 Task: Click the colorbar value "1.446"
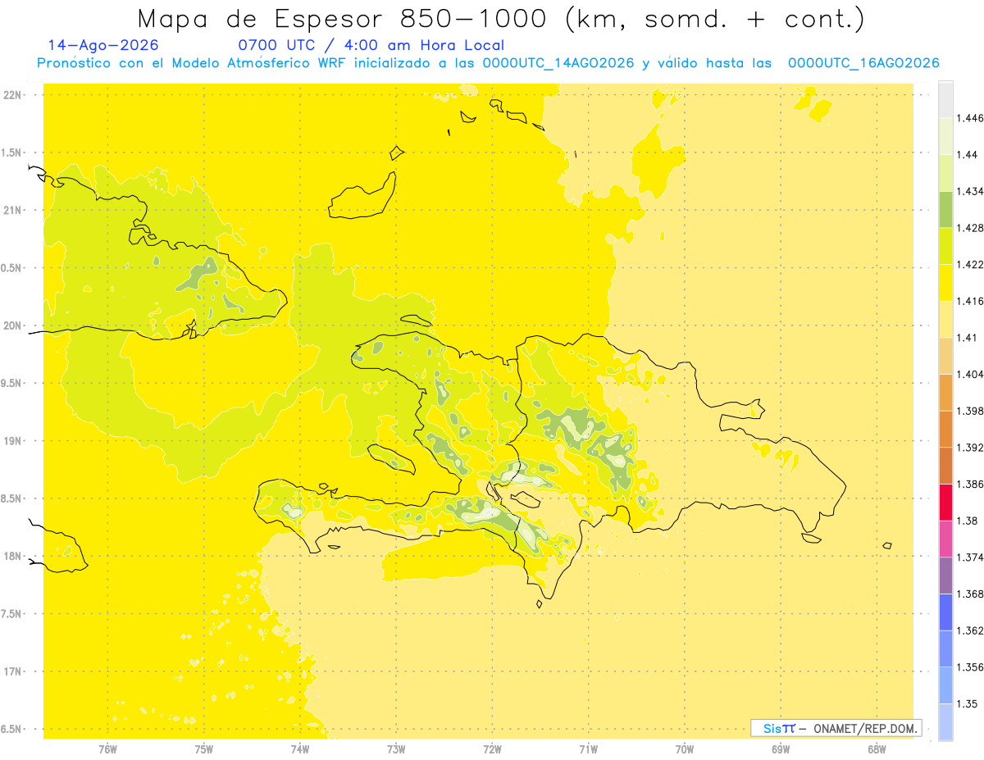coord(970,118)
